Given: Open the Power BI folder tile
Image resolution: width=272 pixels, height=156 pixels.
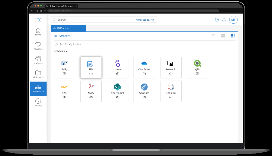Looking at the screenshot, I should [171, 68].
